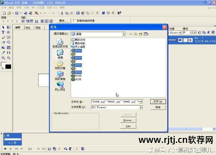Open the 查找范围 桌面 dropdown

tap(124, 34)
